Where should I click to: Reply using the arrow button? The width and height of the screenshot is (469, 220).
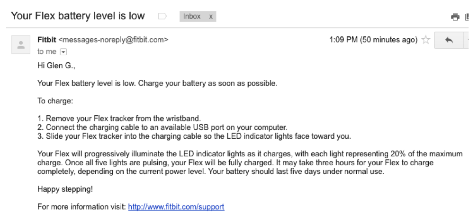[x=449, y=40]
